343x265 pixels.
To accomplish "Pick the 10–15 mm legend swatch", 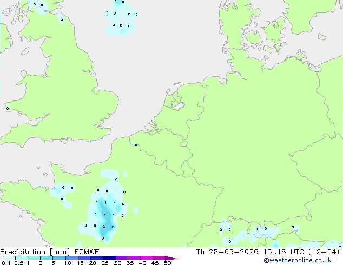I will point(72,258).
